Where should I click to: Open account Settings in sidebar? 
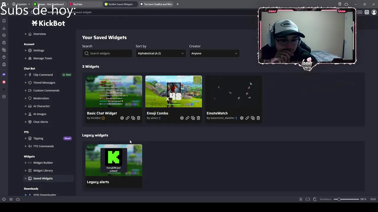pyautogui.click(x=39, y=50)
